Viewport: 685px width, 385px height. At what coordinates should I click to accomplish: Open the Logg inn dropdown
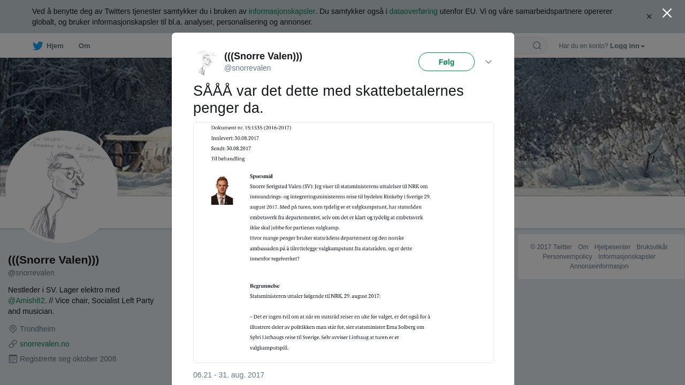pyautogui.click(x=627, y=46)
